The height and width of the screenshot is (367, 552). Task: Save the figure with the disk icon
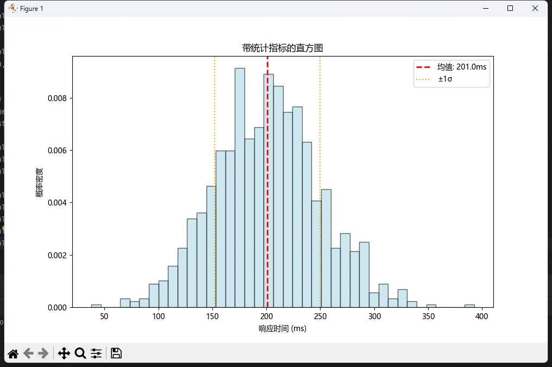[x=116, y=353]
